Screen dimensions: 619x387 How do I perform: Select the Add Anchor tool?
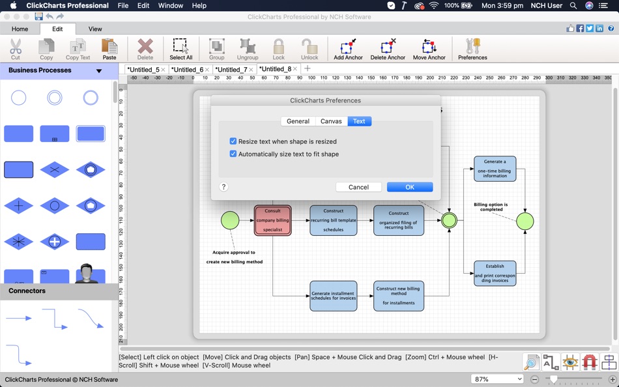(x=348, y=49)
